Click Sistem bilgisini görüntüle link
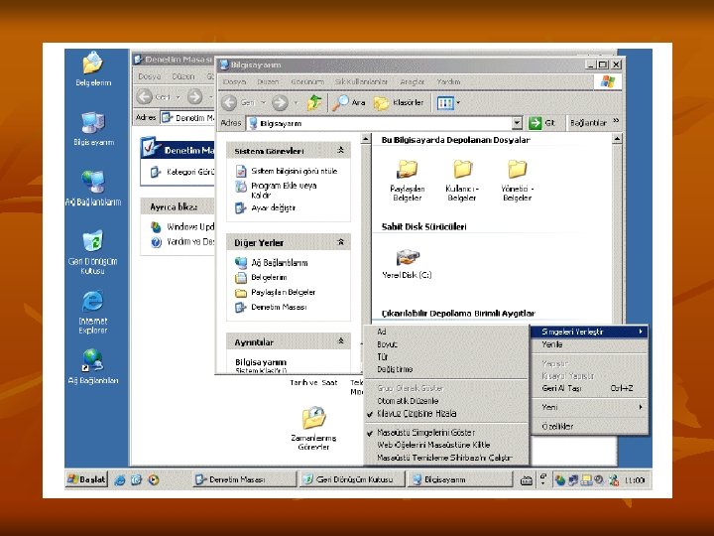Viewport: 714px width, 536px height. tap(295, 171)
